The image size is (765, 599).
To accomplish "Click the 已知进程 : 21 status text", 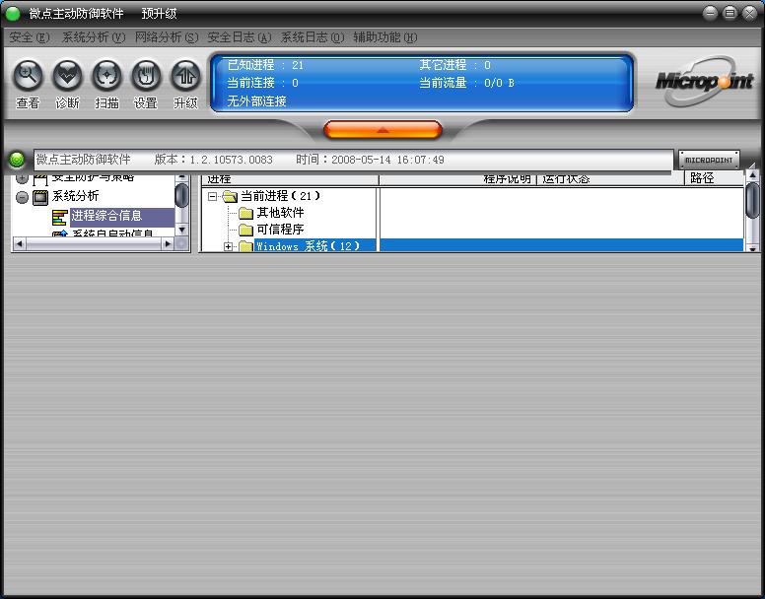I will (x=265, y=65).
